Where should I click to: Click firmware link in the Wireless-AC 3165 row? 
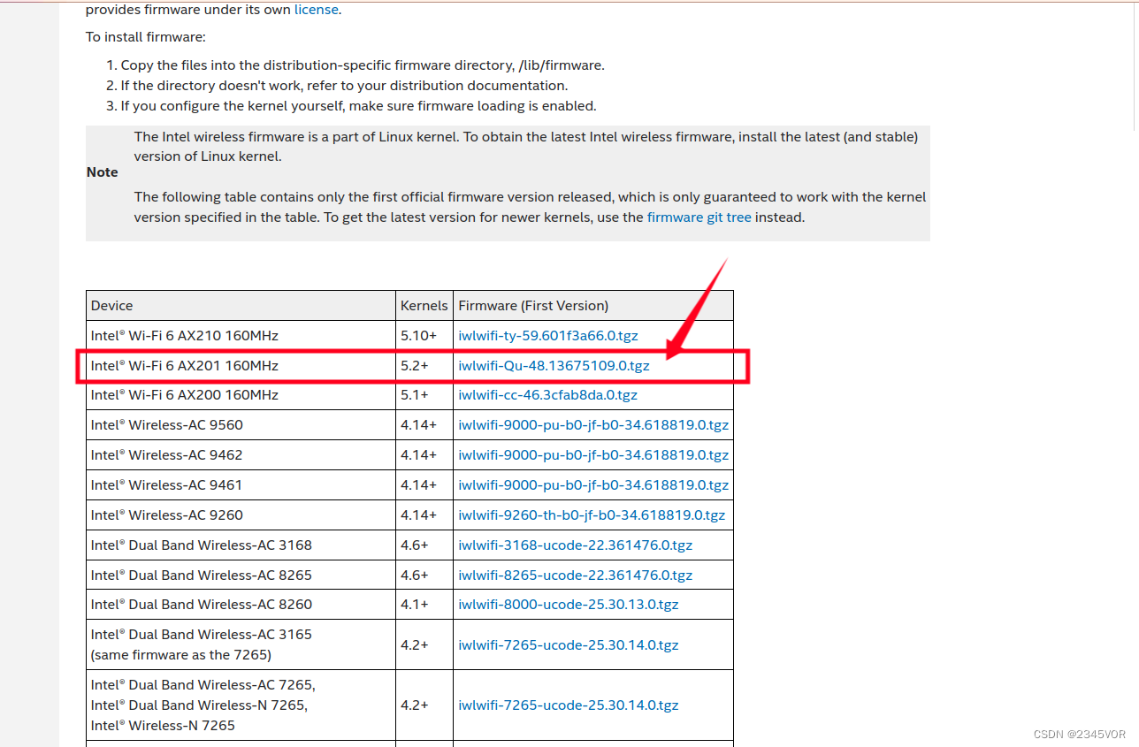click(x=569, y=645)
